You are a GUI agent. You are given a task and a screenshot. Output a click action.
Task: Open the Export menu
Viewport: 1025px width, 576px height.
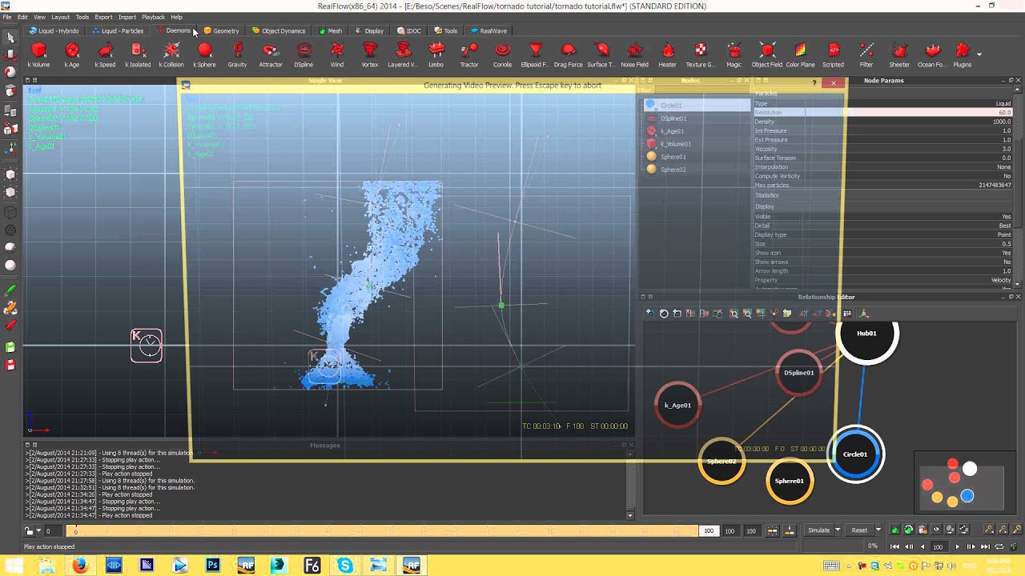coord(103,17)
